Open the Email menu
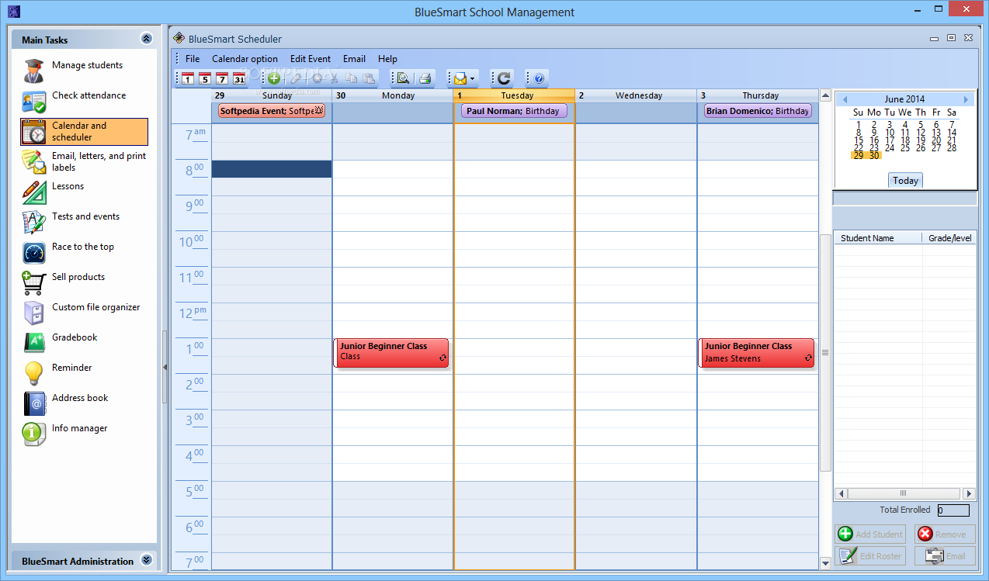The height and width of the screenshot is (581, 989). point(354,59)
